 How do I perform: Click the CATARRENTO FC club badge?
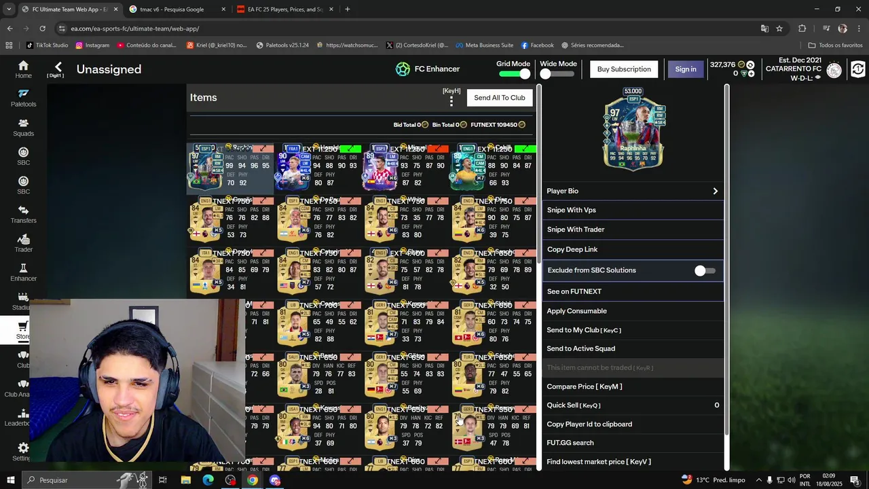point(834,69)
